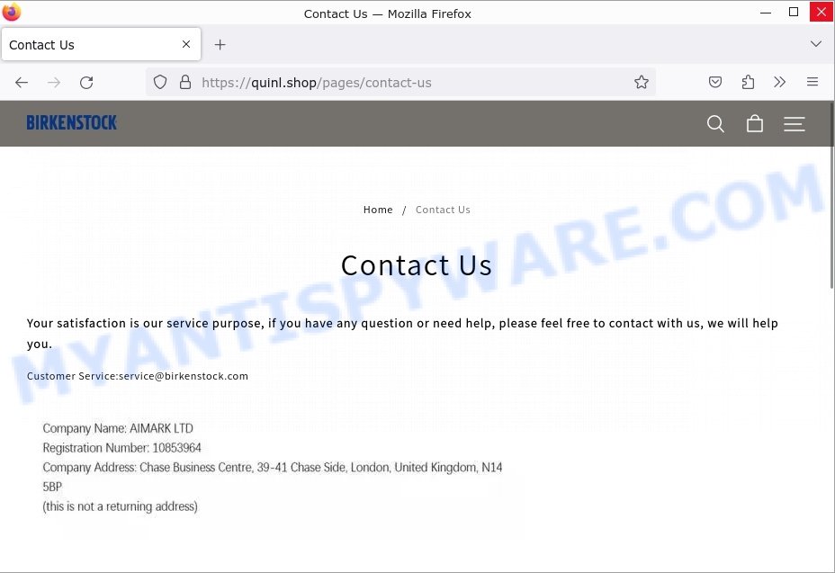Click service@birkenstock.com email text
Viewport: 835px width, 573px height.
184,376
